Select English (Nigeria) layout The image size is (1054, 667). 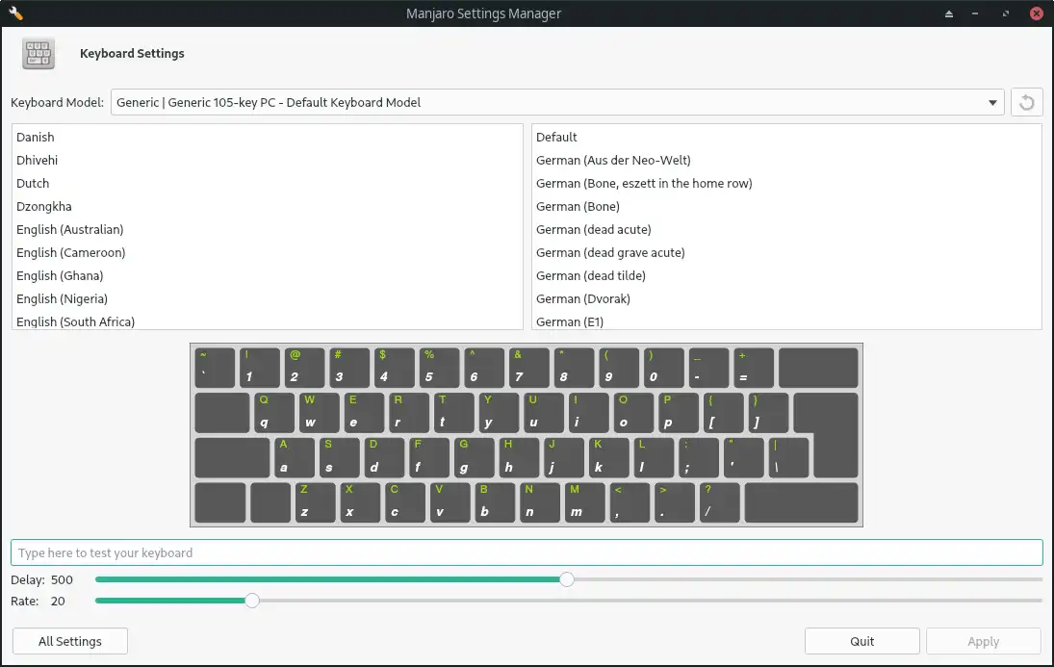click(x=267, y=298)
